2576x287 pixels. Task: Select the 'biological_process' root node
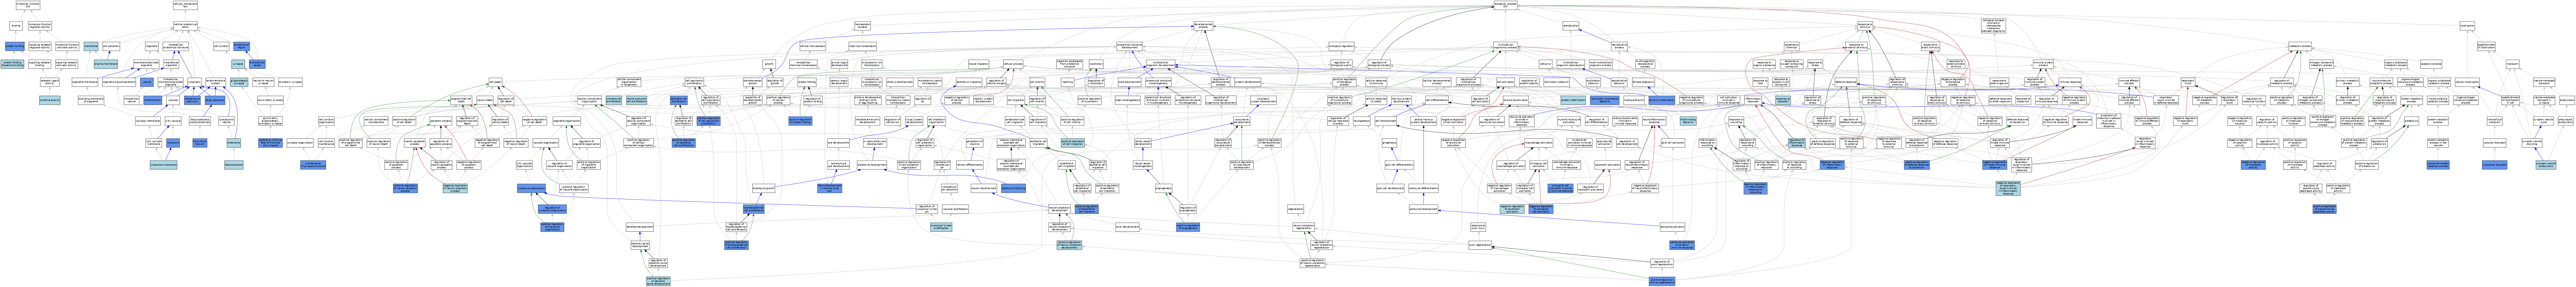(1505, 5)
